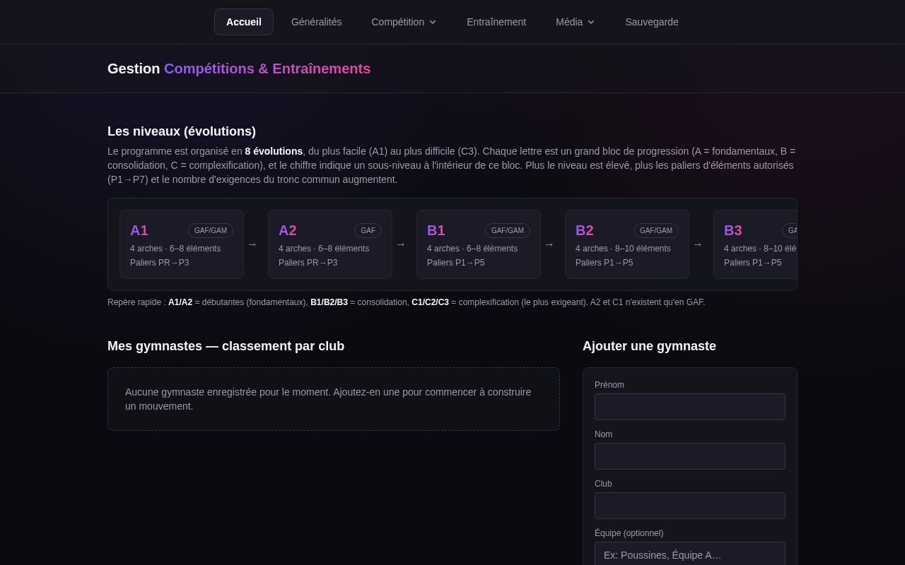Click 'Paliers PR→P3' text on A1 card
Image resolution: width=905 pixels, height=565 pixels.
pyautogui.click(x=160, y=263)
